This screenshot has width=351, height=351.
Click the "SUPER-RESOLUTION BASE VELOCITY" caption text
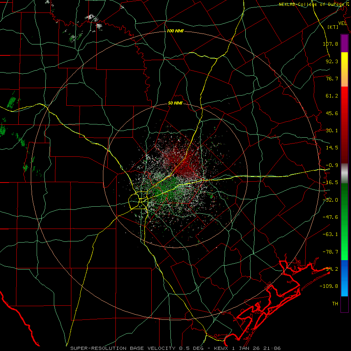[x=123, y=348]
